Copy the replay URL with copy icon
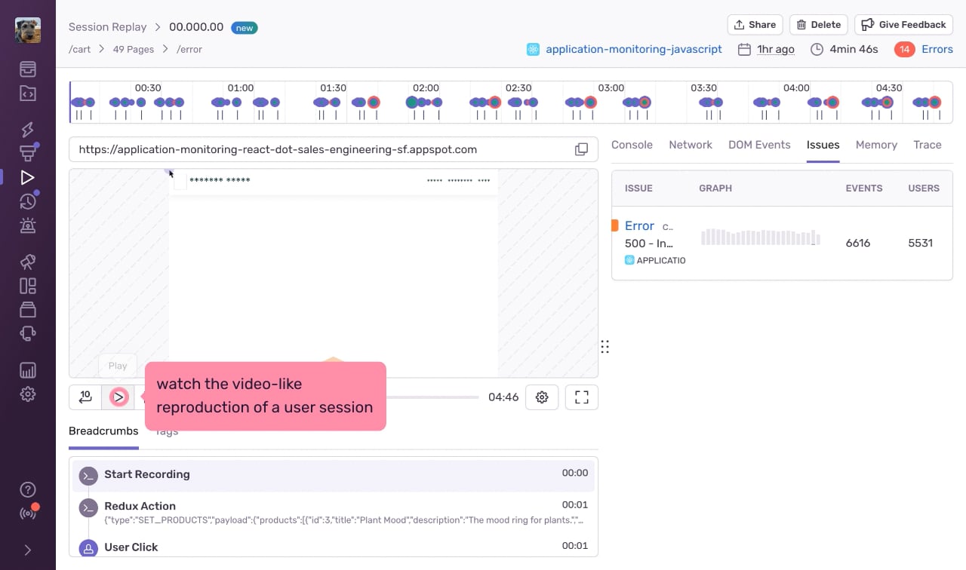966x570 pixels. coord(581,149)
